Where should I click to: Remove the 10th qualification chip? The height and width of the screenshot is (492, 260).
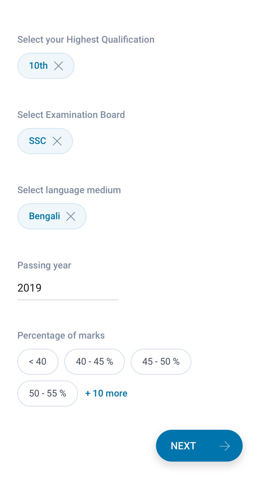(x=58, y=66)
